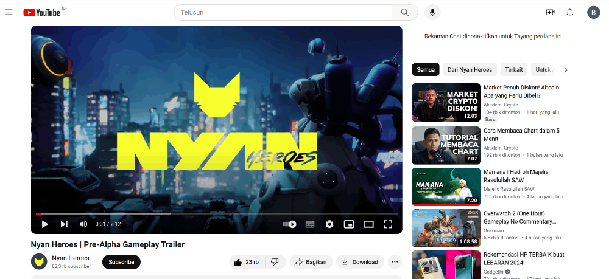Toggle the autoplay switch
The height and width of the screenshot is (279, 609).
pyautogui.click(x=290, y=224)
